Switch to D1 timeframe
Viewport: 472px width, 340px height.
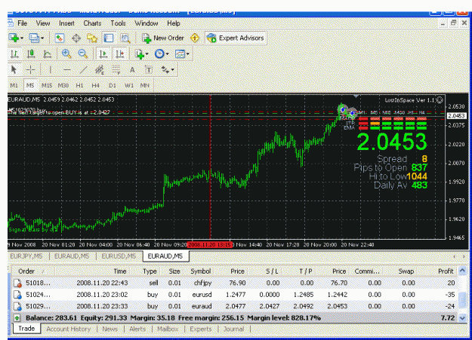[113, 85]
